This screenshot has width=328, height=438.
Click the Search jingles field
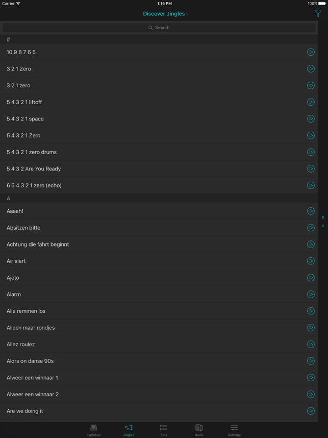[x=159, y=28]
